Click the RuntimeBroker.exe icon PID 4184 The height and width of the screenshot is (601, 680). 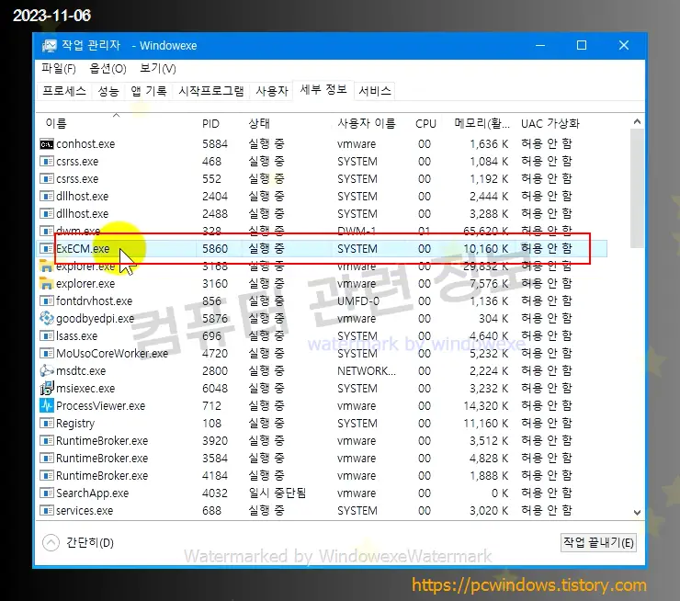click(46, 476)
